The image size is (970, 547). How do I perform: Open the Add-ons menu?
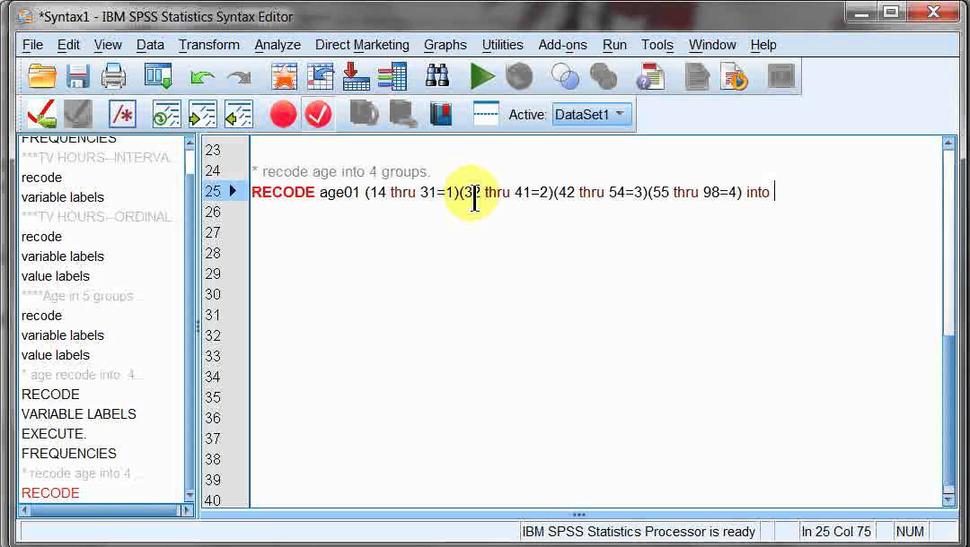pyautogui.click(x=562, y=45)
